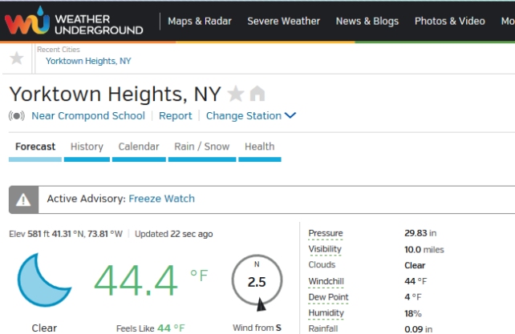Screen dimensions: 515x334
Task: Switch to the Calendar tab
Action: 139,147
